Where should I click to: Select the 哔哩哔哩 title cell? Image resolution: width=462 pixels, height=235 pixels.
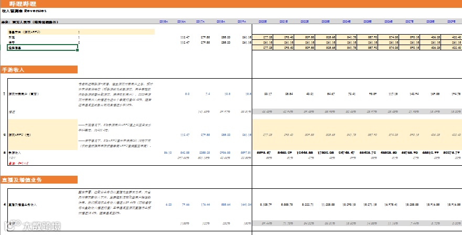[x=23, y=4]
